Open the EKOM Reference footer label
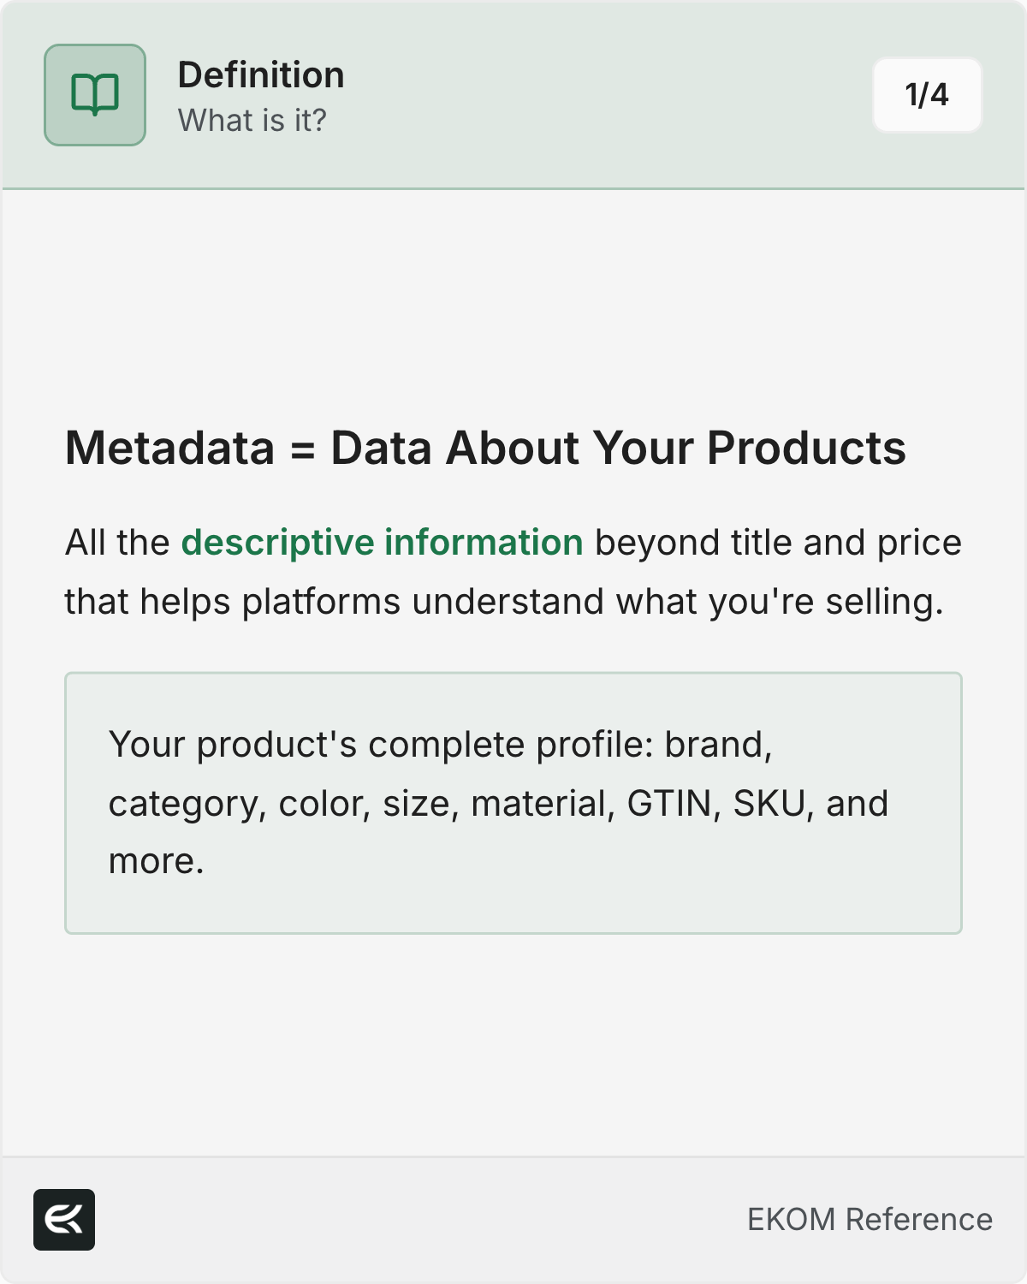 click(x=870, y=1220)
